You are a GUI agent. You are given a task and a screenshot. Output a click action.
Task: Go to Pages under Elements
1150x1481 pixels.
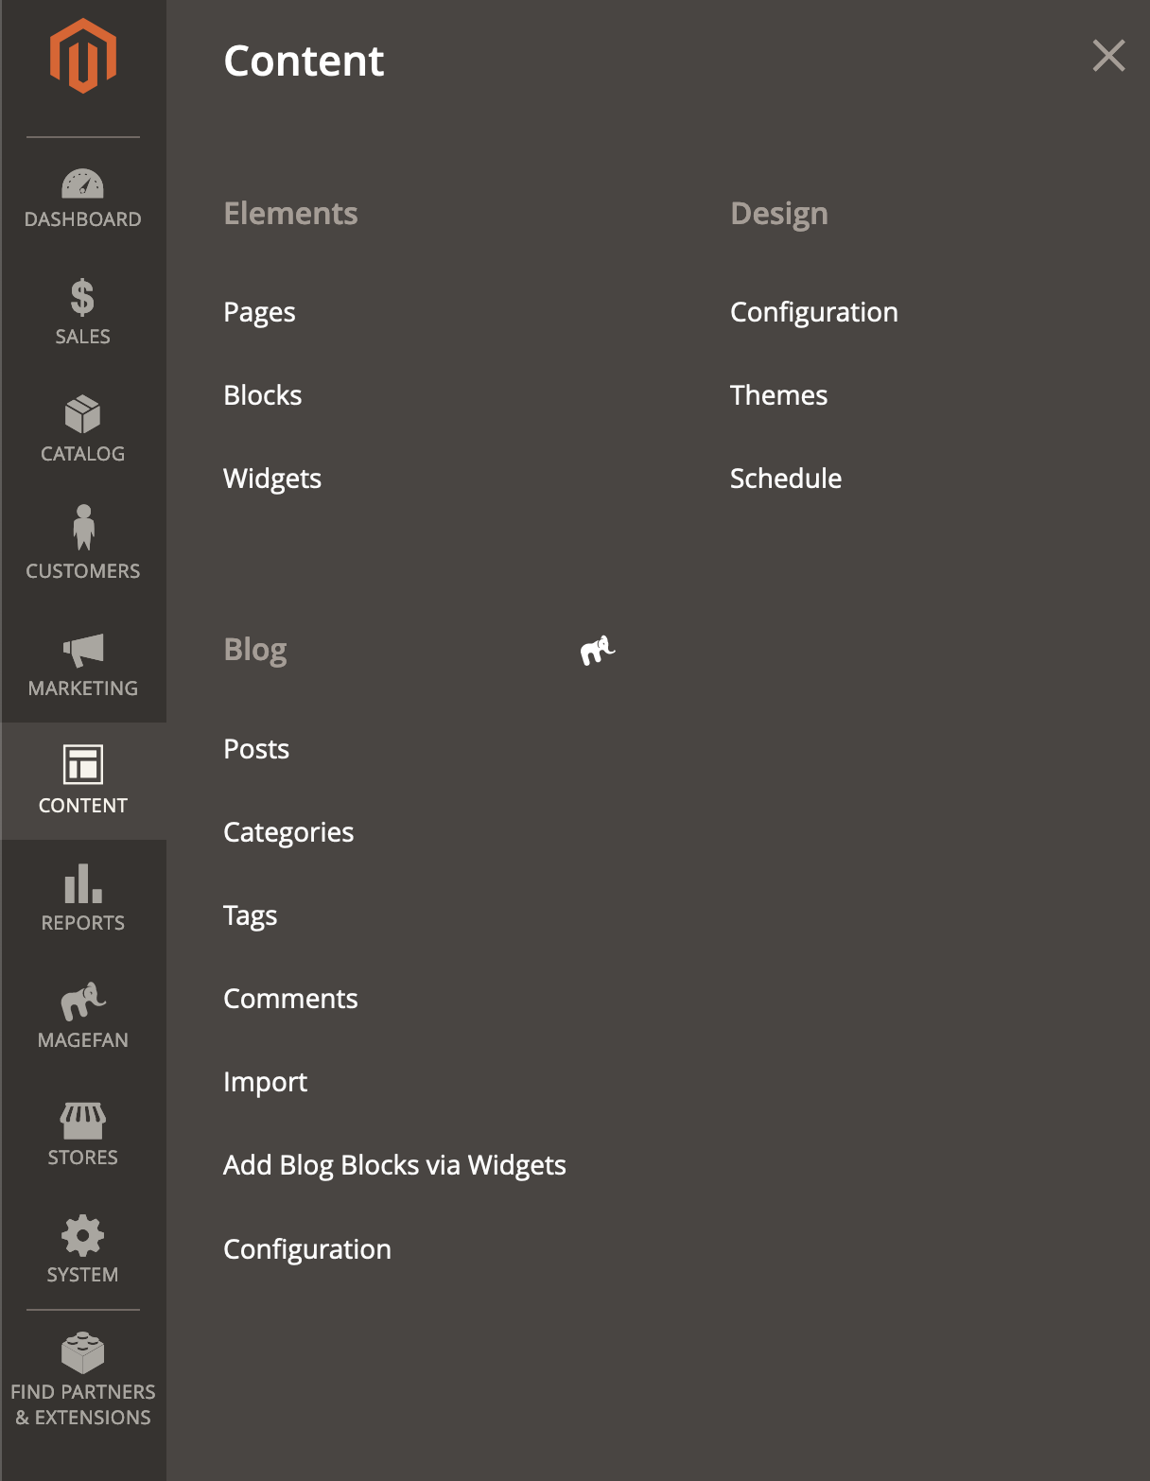pos(259,312)
